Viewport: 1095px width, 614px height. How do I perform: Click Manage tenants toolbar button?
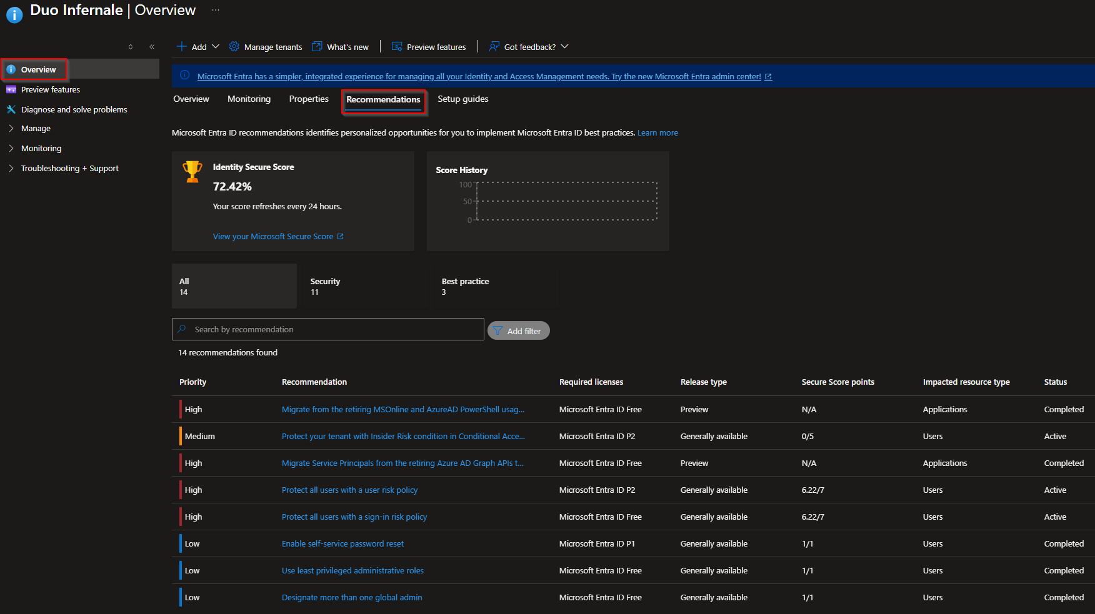point(266,46)
